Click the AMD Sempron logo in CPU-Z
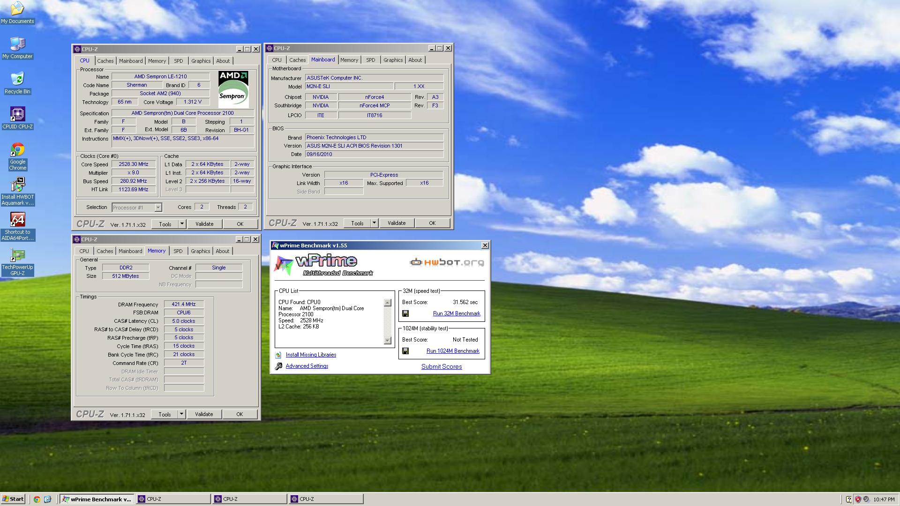The width and height of the screenshot is (900, 506). click(x=233, y=89)
